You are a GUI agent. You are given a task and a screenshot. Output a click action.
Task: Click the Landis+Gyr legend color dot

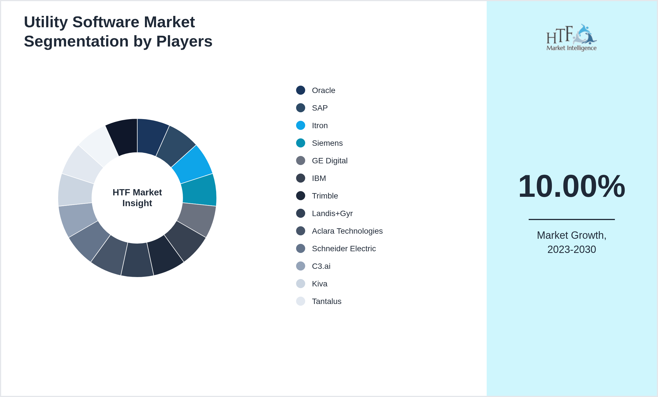click(x=301, y=213)
